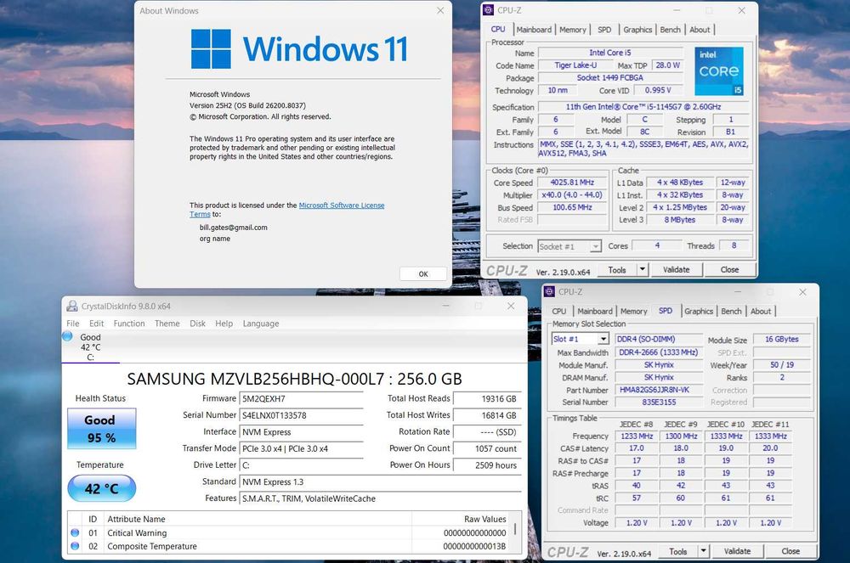Click the CrystalDiskInfo app icon in title bar

[71, 307]
